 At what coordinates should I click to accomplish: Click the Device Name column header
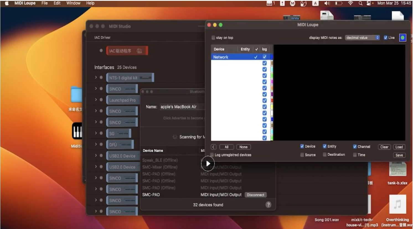[x=153, y=151]
